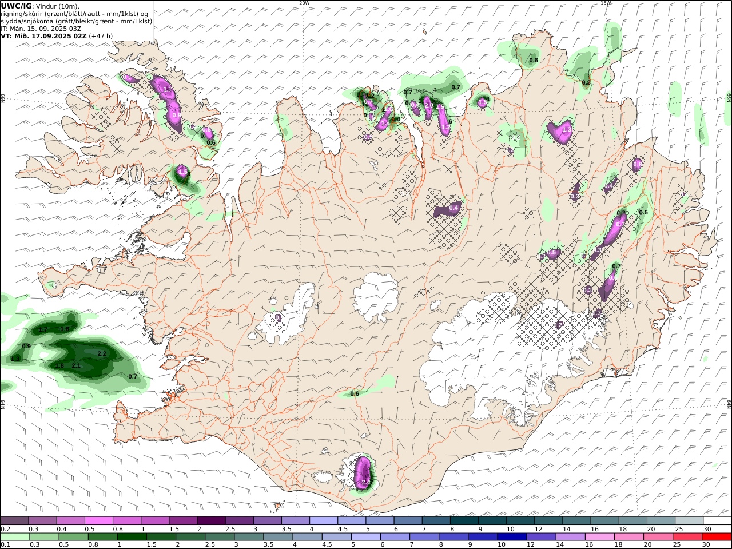Click the purple snow cell over the southern glacier

click(363, 472)
